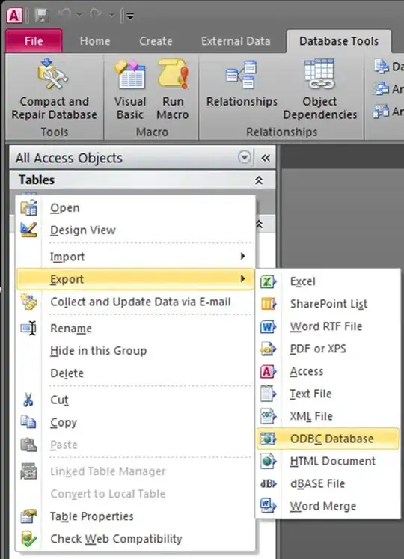
Task: Open the File tab
Action: [x=34, y=41]
